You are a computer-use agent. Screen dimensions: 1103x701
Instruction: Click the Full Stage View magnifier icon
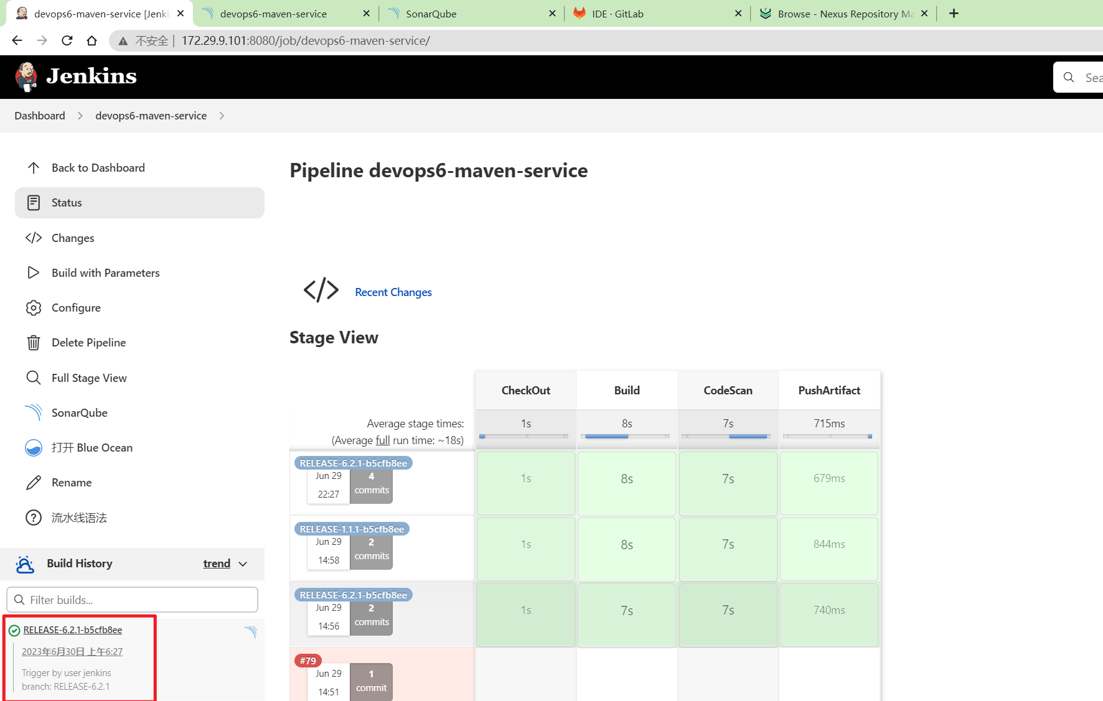[34, 378]
